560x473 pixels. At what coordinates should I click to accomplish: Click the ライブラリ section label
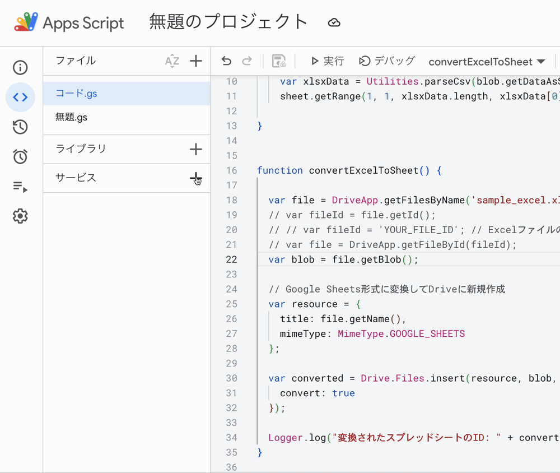tap(81, 149)
